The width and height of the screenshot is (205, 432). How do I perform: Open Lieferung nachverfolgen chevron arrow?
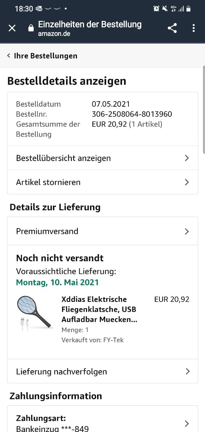coord(187,371)
